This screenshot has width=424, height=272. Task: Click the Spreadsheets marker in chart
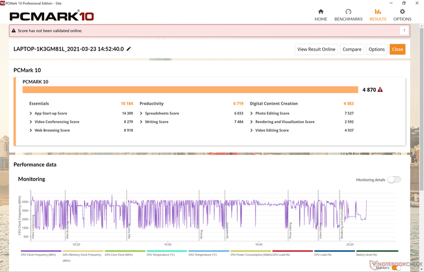(x=227, y=231)
